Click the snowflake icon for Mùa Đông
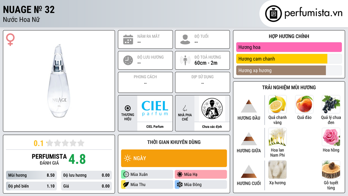This screenshot has height=196, width=348. (180, 184)
